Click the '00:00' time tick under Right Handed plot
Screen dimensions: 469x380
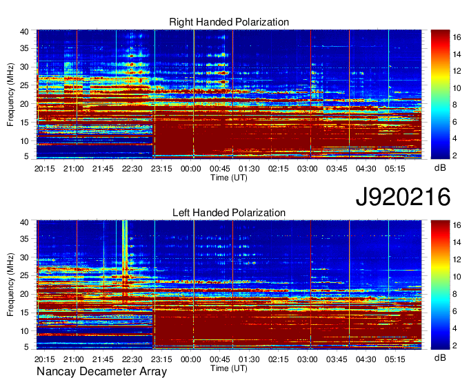[191, 169]
